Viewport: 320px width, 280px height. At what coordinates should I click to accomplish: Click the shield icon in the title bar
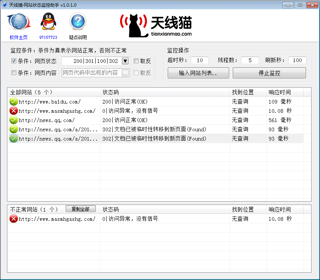pyautogui.click(x=5, y=5)
